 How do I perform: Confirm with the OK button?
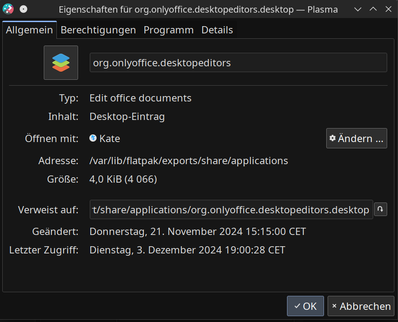point(305,306)
